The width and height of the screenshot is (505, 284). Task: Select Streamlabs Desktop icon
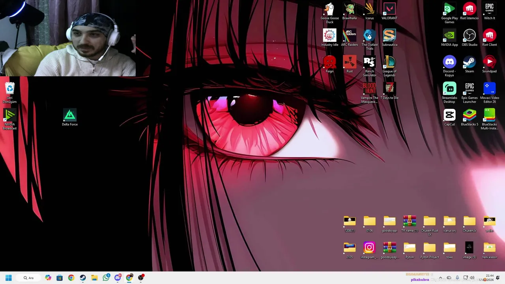[449, 93]
